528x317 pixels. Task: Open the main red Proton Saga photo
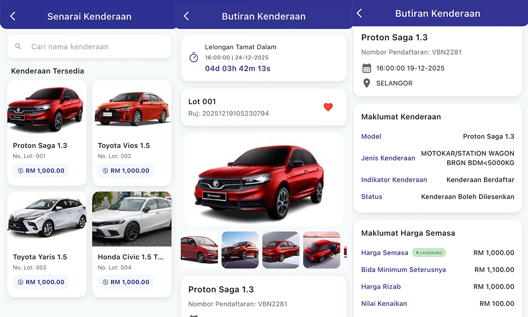click(264, 180)
